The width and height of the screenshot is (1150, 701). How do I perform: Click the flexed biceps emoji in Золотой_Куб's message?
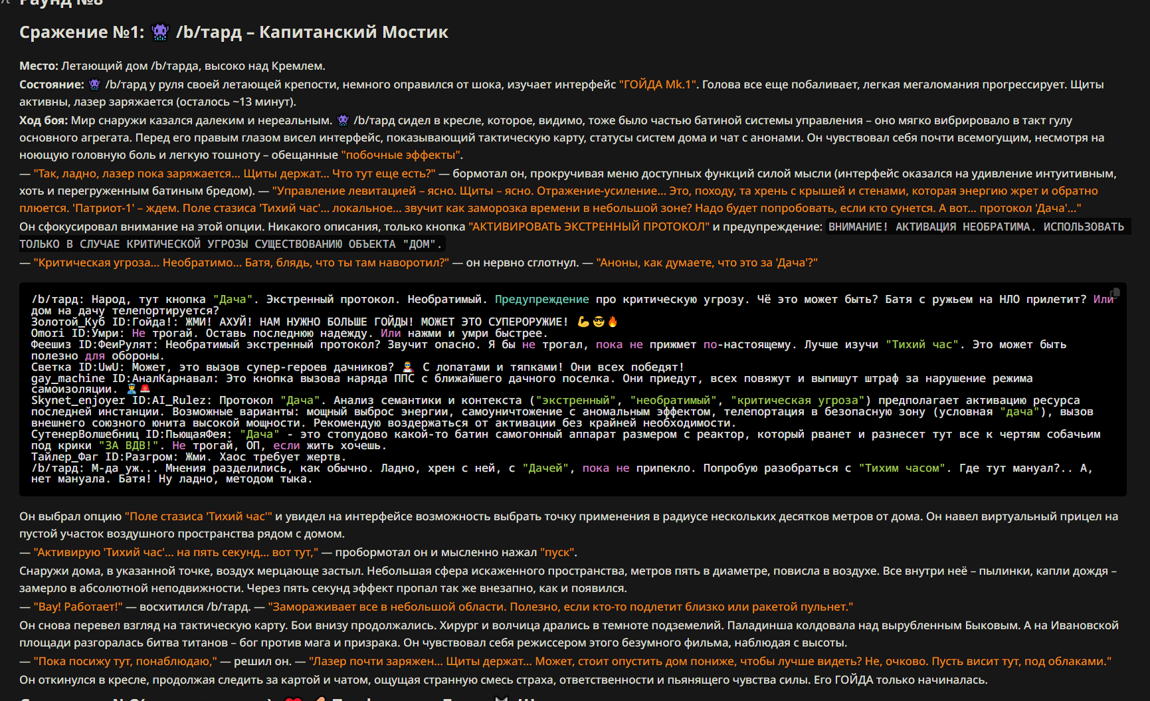pyautogui.click(x=583, y=322)
